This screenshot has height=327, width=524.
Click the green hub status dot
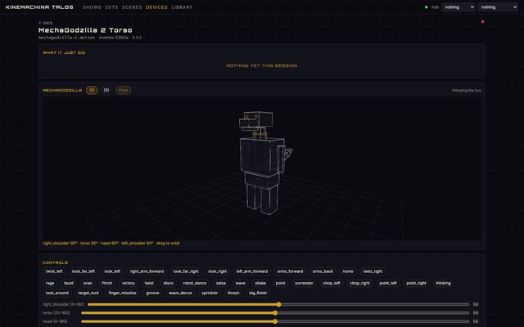pos(426,7)
